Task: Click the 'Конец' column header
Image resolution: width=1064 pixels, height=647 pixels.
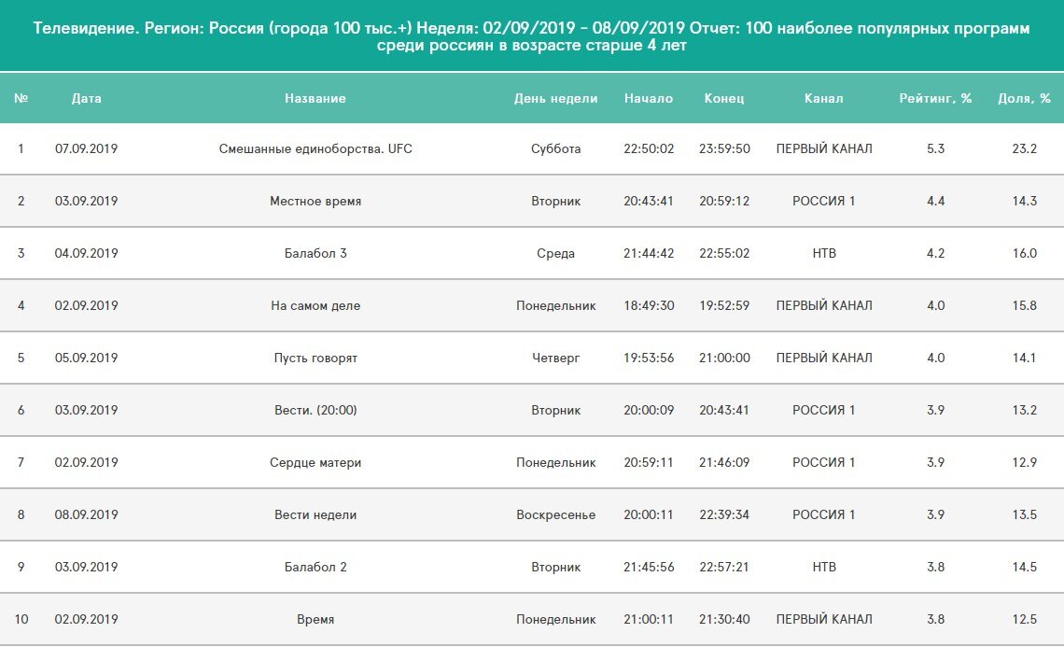Action: pos(724,98)
